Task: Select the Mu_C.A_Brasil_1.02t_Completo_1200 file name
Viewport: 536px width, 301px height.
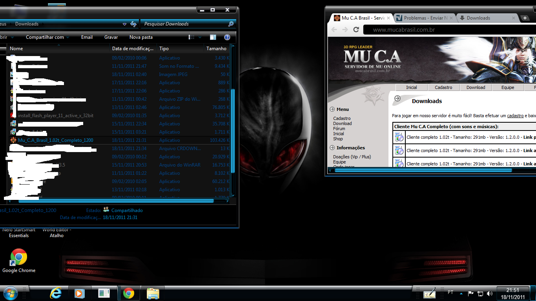Action: point(56,140)
